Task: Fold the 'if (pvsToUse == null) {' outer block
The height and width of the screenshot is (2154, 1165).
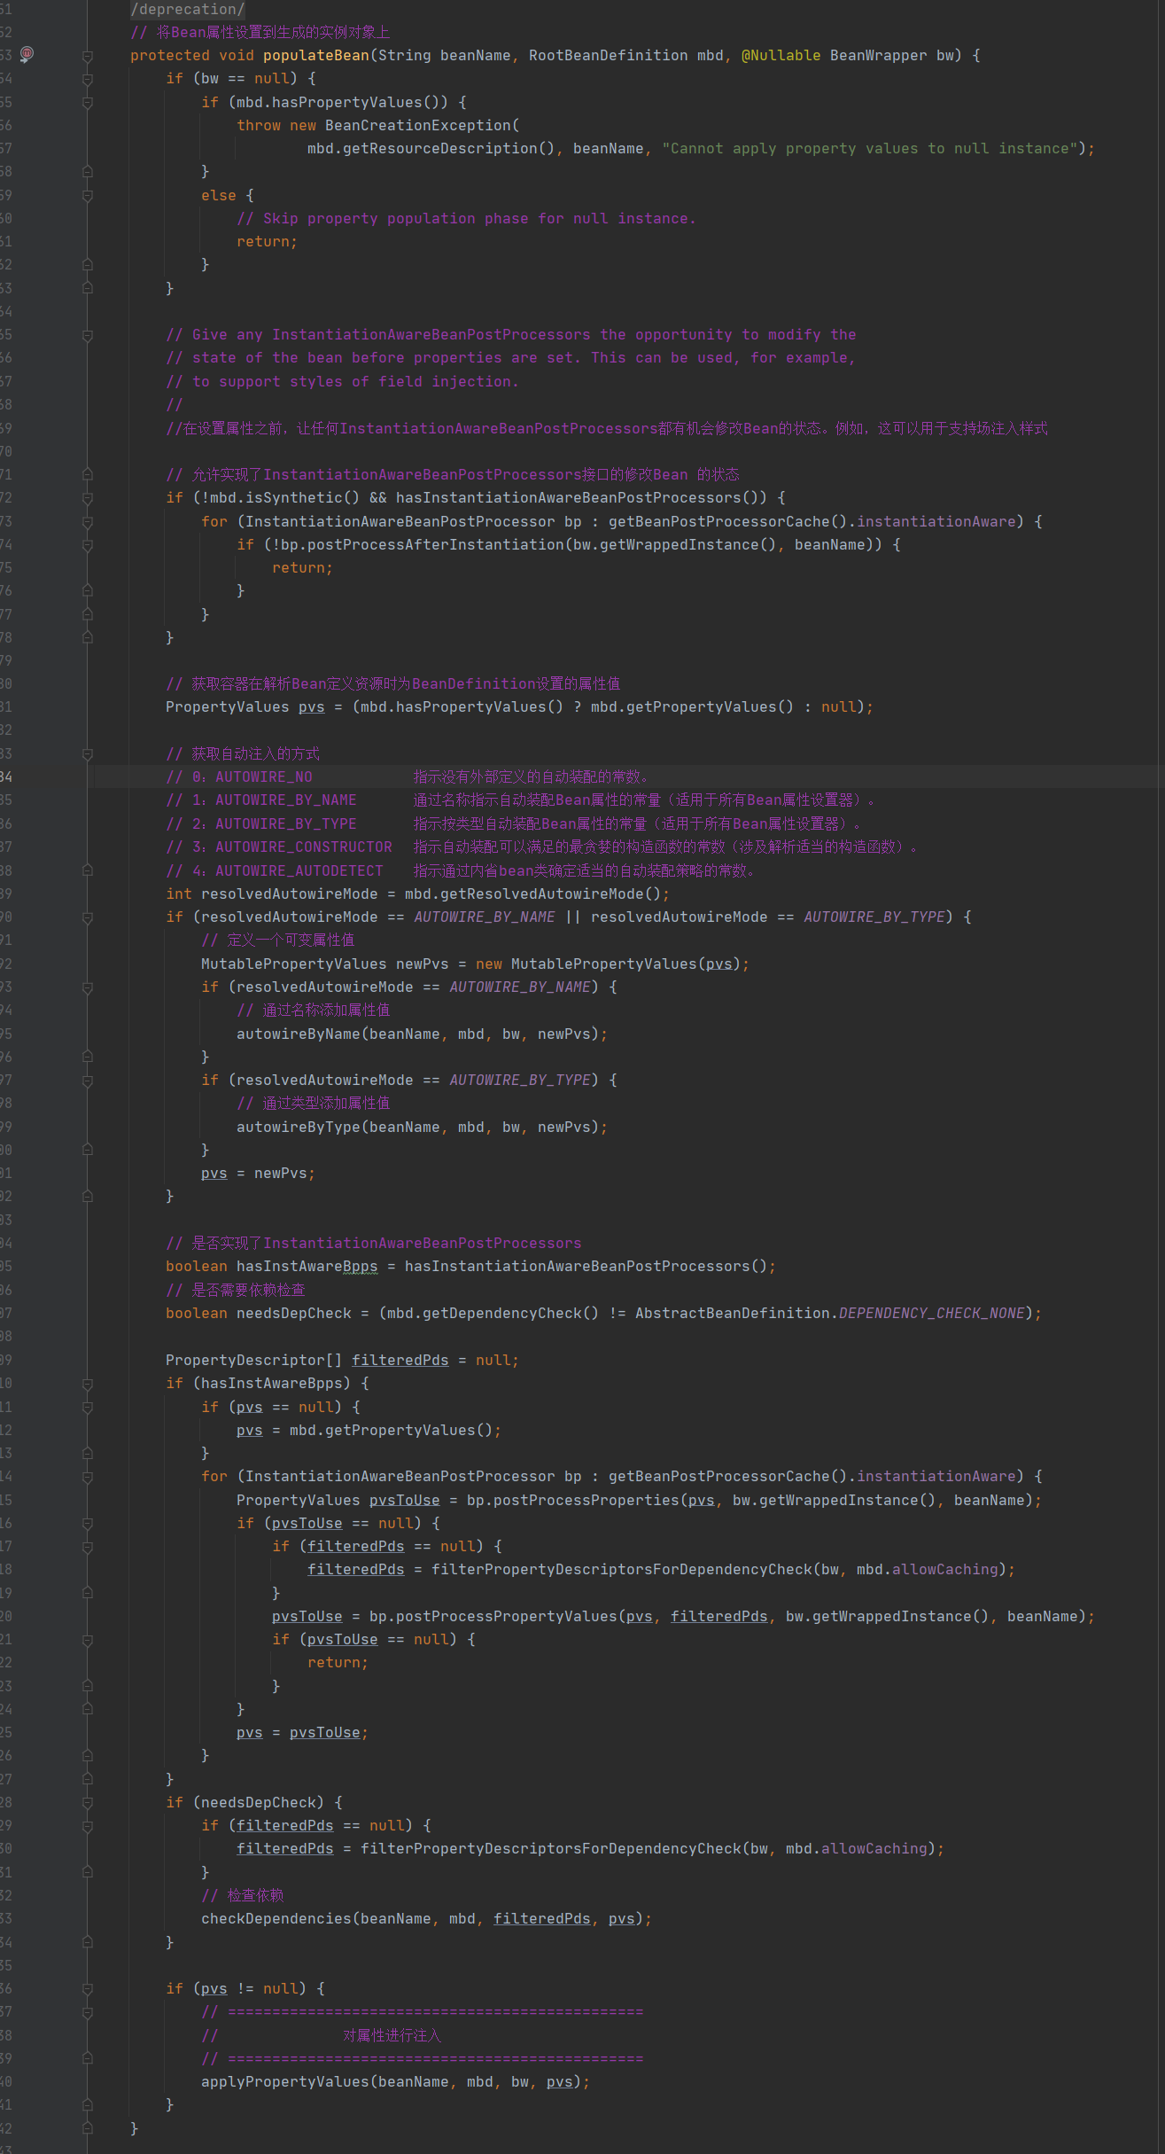Action: 88,1524
